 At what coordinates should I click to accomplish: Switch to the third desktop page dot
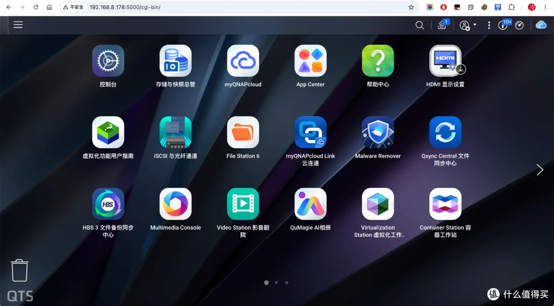[287, 282]
